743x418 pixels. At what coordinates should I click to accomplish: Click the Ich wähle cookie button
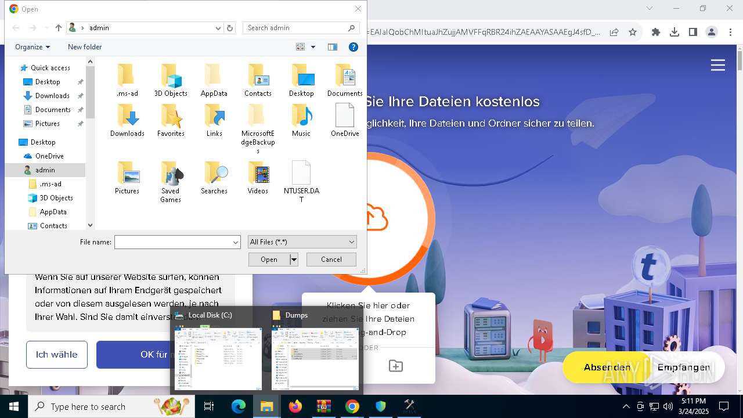pos(56,354)
